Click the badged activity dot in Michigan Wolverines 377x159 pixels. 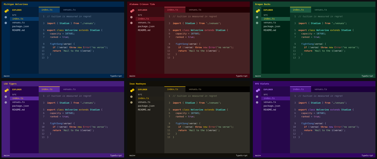click(x=6, y=11)
